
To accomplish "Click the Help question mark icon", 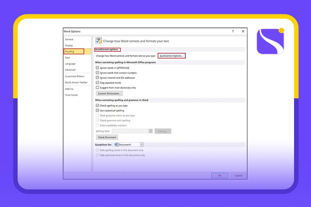I will click(x=233, y=31).
